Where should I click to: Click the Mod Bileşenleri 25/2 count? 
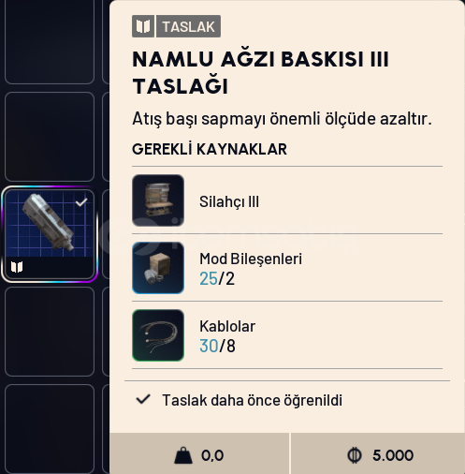217,278
